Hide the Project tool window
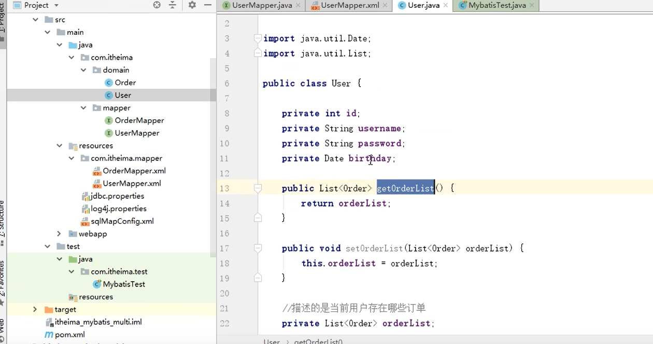Image resolution: width=653 pixels, height=344 pixels. coord(207,4)
